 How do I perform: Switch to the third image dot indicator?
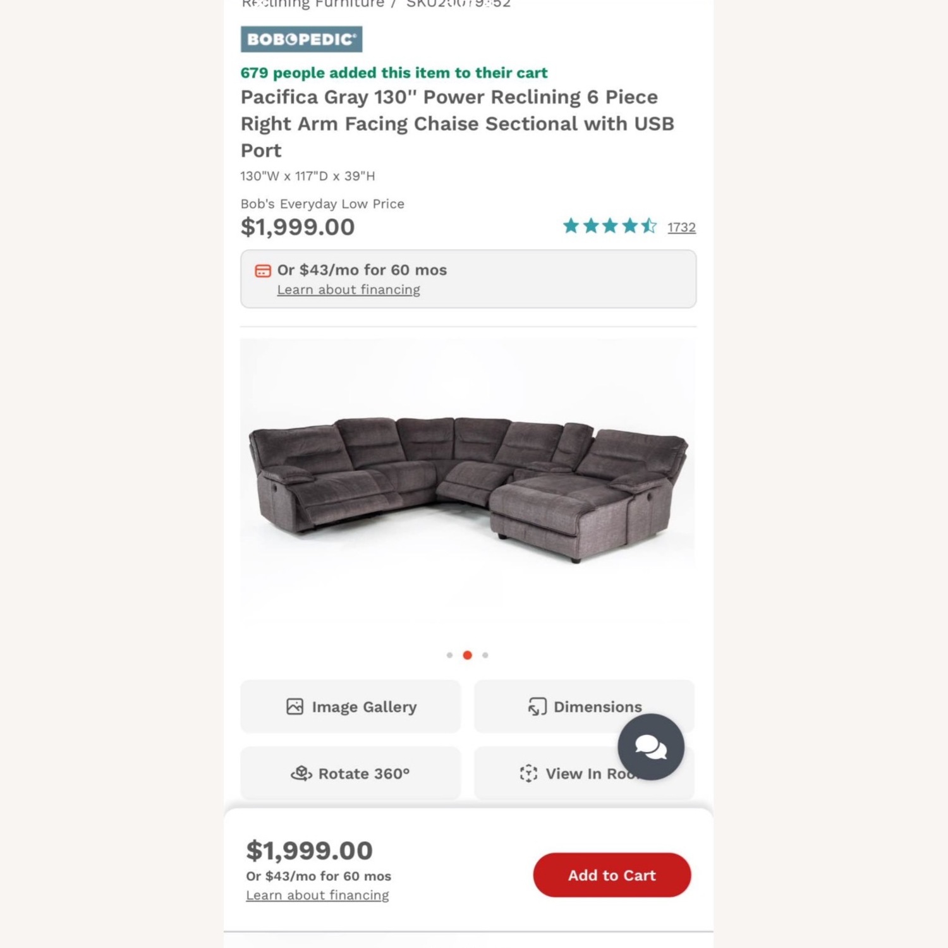(485, 655)
